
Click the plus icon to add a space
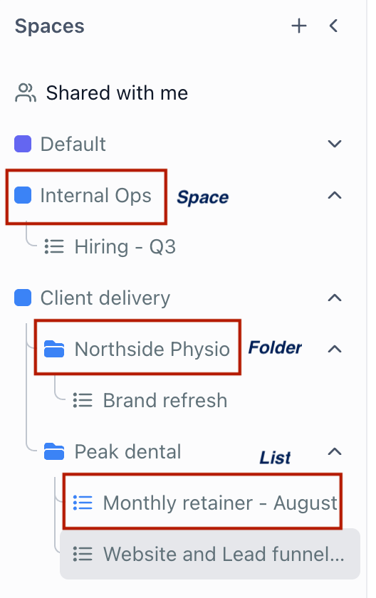click(x=299, y=26)
